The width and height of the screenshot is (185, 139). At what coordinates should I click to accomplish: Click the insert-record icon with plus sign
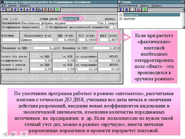[x=39, y=10]
